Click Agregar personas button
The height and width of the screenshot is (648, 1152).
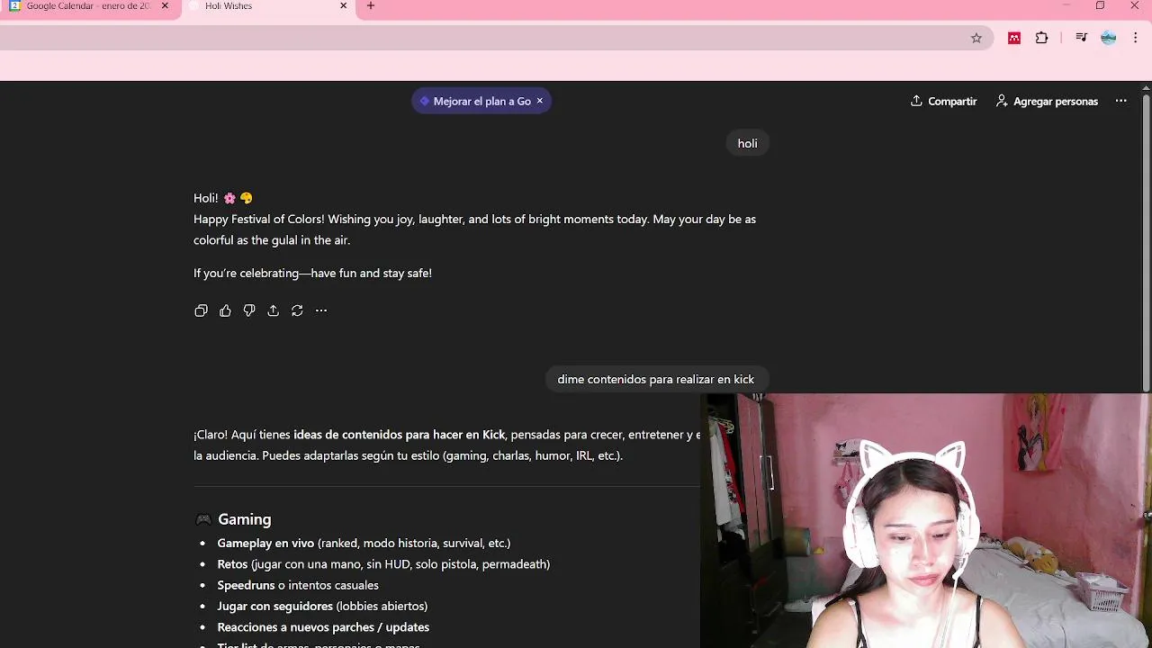pyautogui.click(x=1047, y=101)
